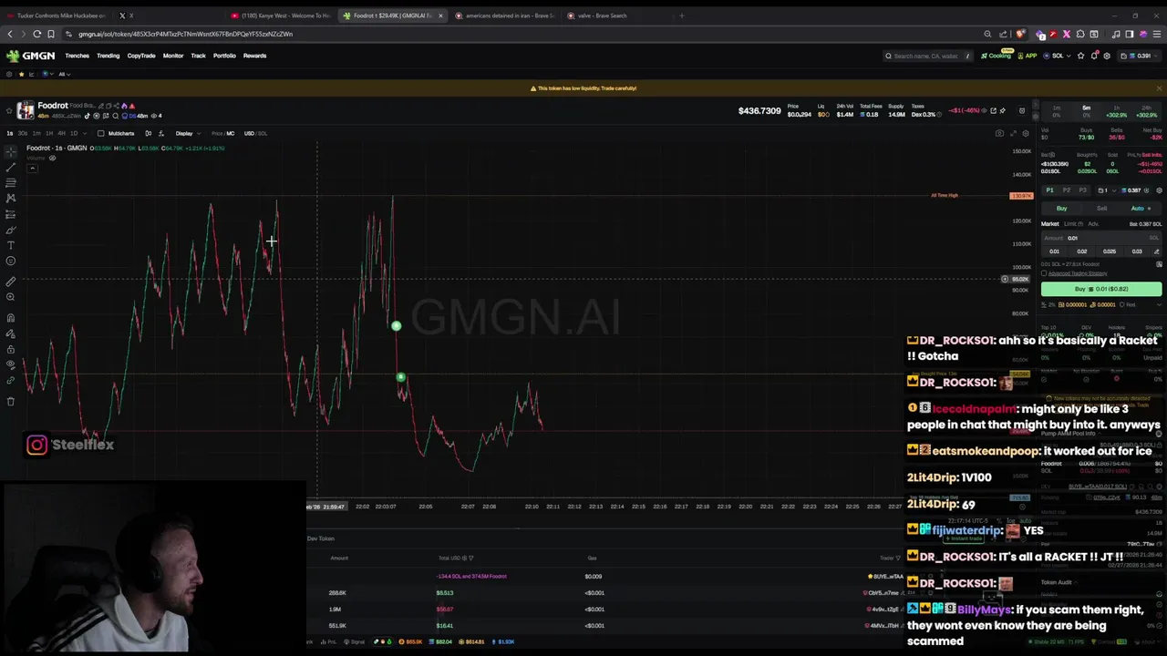1167x656 pixels.
Task: Choose the 0.03 SOL quick amount
Action: point(1137,251)
